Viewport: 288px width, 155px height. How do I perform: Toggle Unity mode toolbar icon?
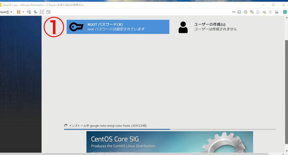point(48,12)
